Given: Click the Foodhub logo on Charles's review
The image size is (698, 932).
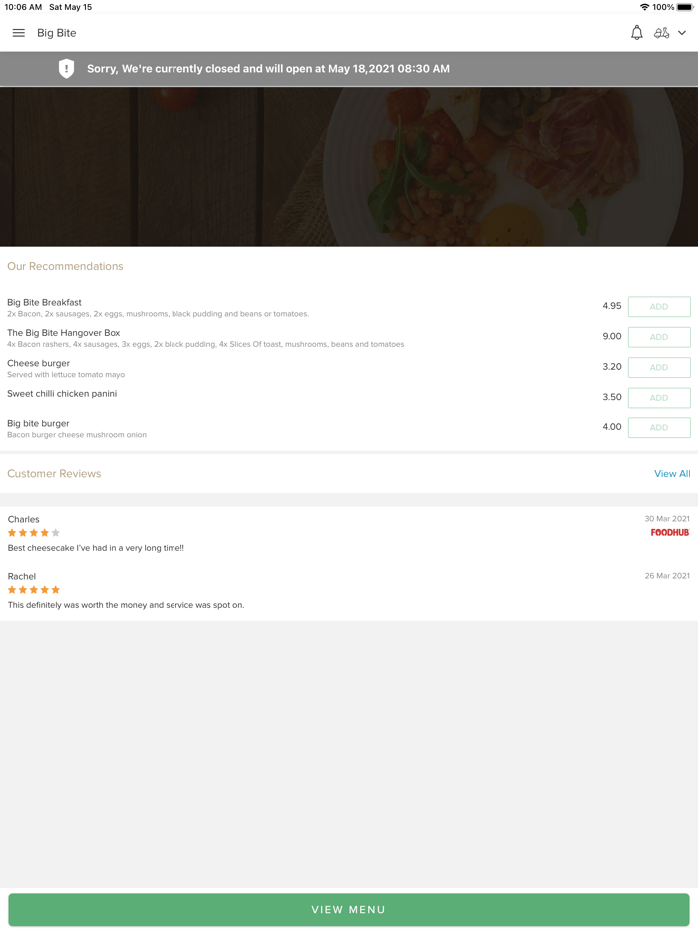Looking at the screenshot, I should pos(670,533).
